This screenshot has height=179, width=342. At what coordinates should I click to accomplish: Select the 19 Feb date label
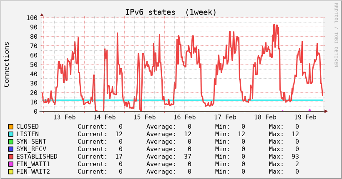pos(304,117)
